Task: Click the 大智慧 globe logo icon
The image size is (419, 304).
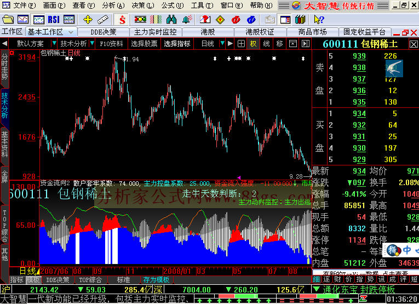Action: click(x=296, y=5)
